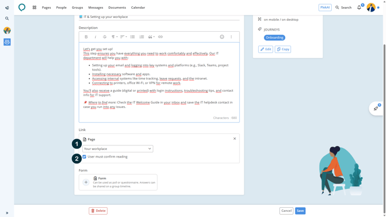Click the megaphone icon in left sidebar
The height and width of the screenshot is (217, 386).
pyautogui.click(x=7, y=8)
